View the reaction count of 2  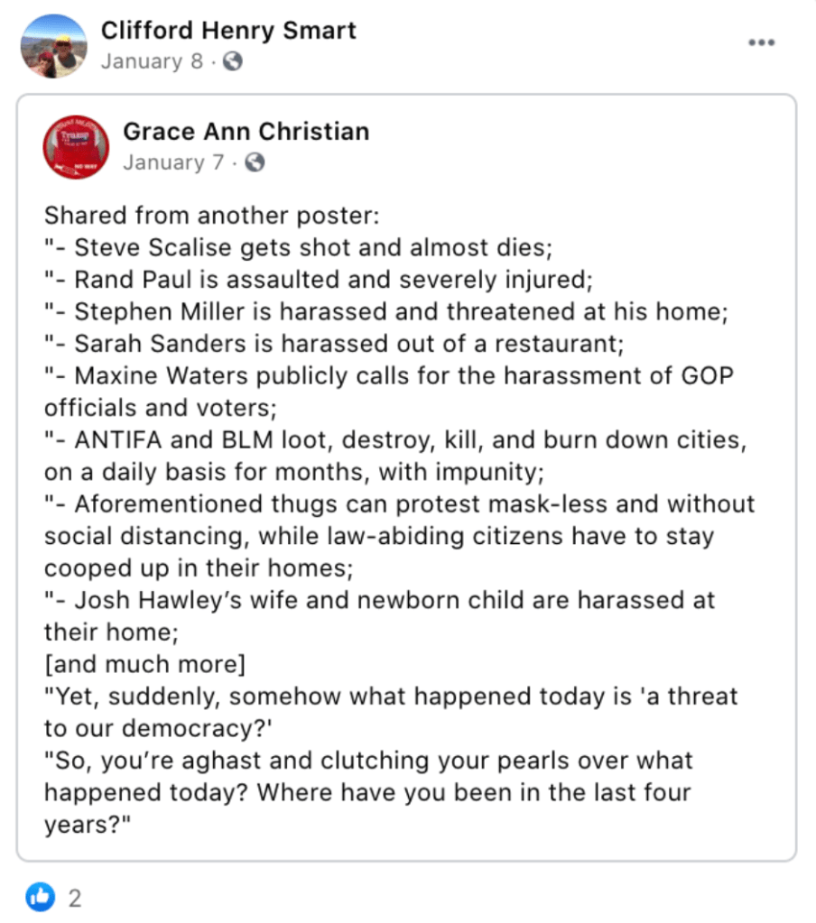75,897
